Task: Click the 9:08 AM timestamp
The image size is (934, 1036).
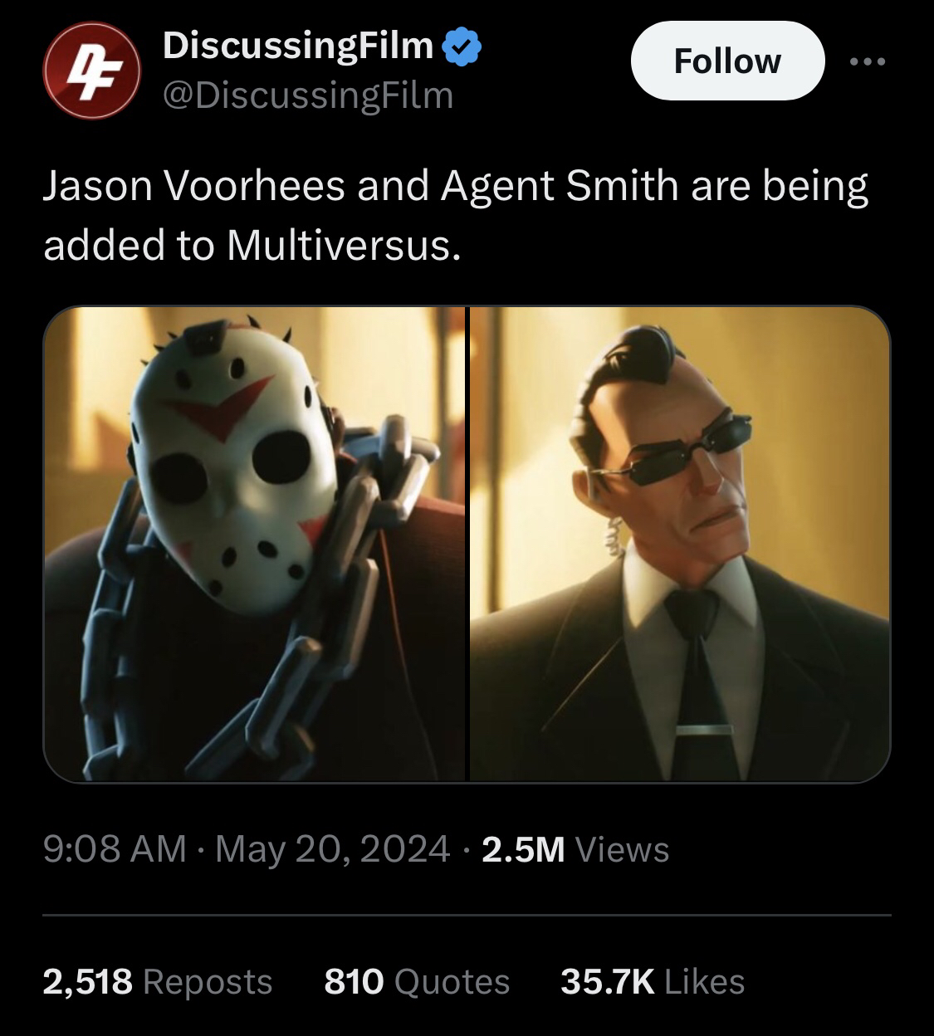Action: [114, 849]
